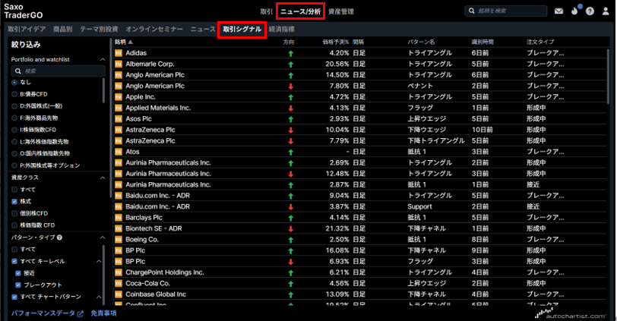Click the EQ icon beside Asos Plc
This screenshot has width=617, height=321.
pyautogui.click(x=118, y=118)
